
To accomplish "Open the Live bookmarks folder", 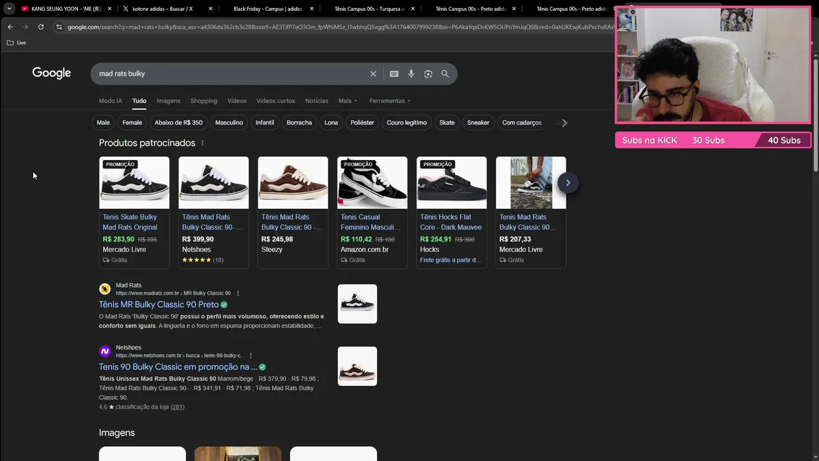I will (x=17, y=42).
